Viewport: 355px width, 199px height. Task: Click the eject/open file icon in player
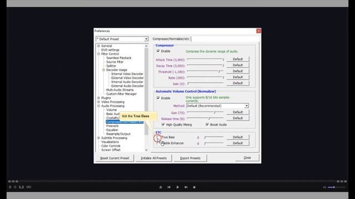tap(161, 187)
